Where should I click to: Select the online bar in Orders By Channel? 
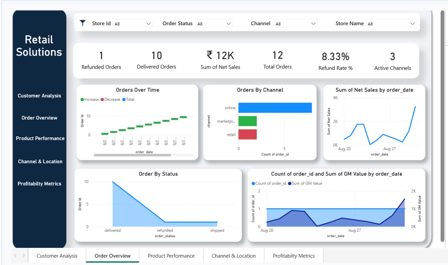pyautogui.click(x=275, y=108)
